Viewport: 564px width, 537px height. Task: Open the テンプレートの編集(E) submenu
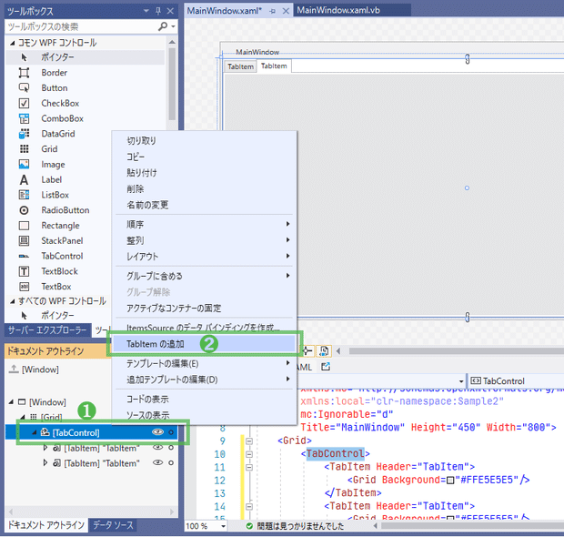tap(204, 363)
